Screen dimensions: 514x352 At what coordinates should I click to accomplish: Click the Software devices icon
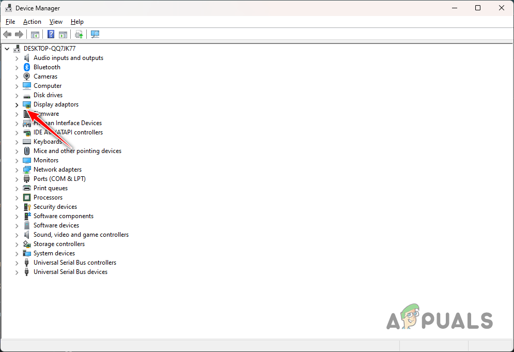click(x=27, y=225)
